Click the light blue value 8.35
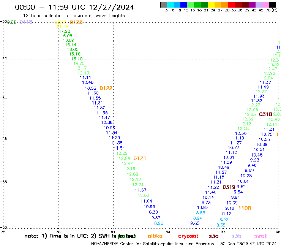The width and height of the screenshot is (281, 247). [221, 225]
